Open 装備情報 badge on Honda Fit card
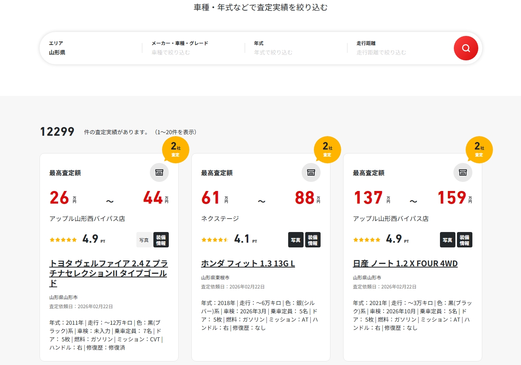The image size is (521, 365). point(313,240)
